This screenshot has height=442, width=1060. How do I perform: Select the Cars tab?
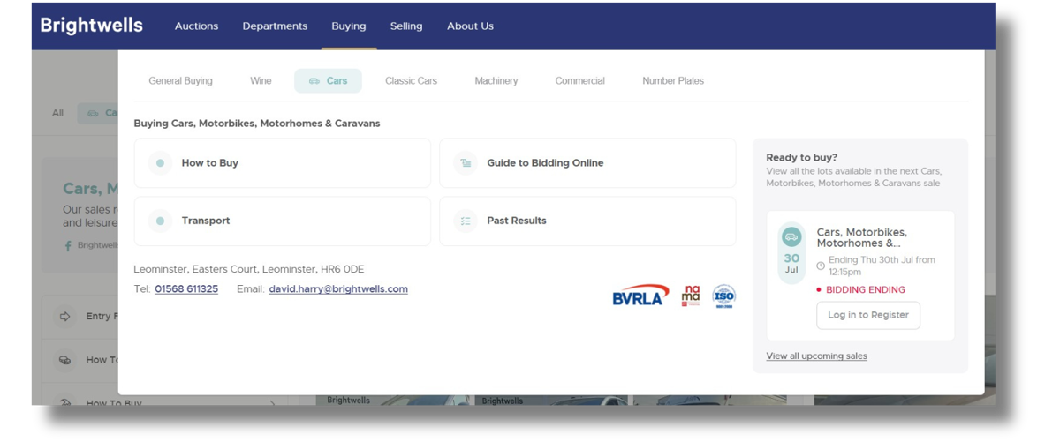tap(328, 80)
